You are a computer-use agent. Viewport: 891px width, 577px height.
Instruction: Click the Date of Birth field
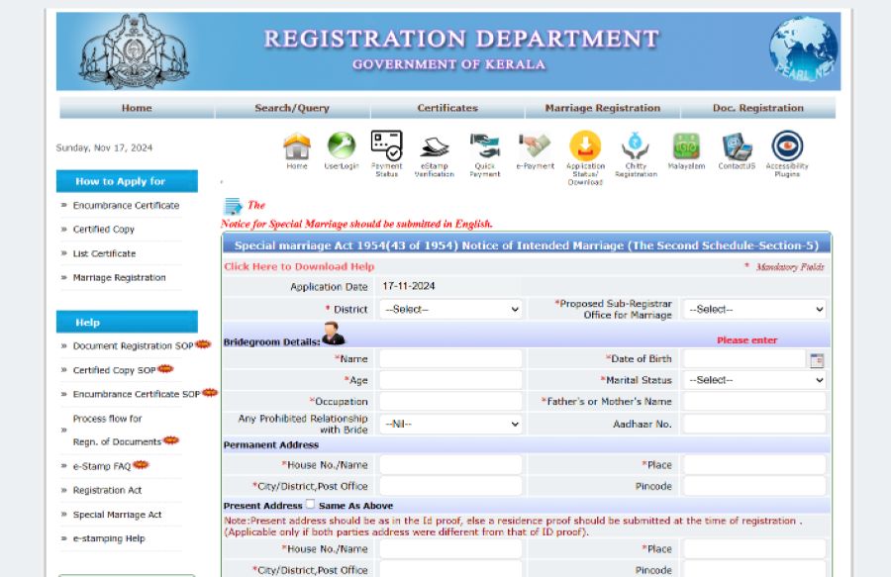744,359
